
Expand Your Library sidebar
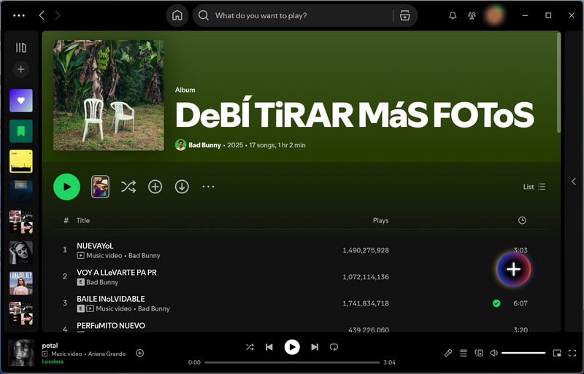click(21, 47)
